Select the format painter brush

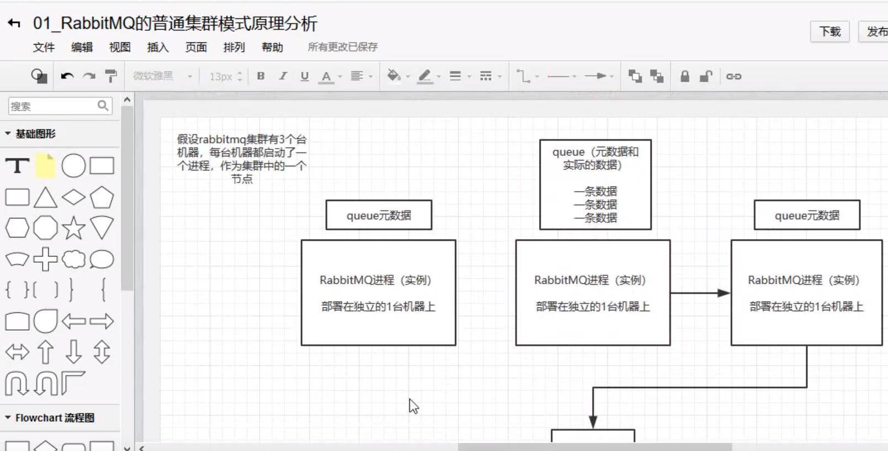(x=111, y=76)
